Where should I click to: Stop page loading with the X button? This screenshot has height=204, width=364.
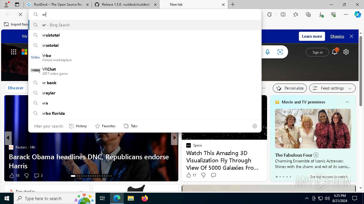[20, 14]
